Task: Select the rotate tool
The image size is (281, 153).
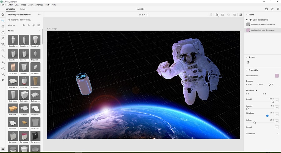Action: 3,32
